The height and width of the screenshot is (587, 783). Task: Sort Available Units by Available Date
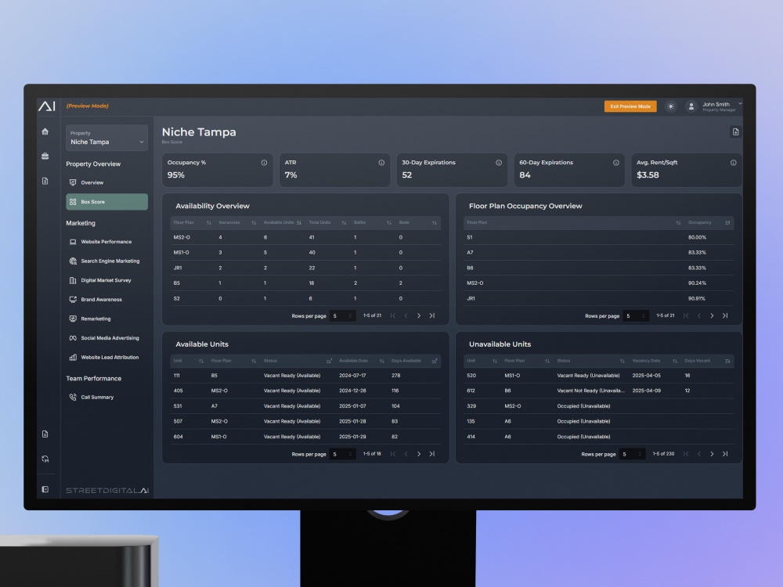click(x=381, y=361)
